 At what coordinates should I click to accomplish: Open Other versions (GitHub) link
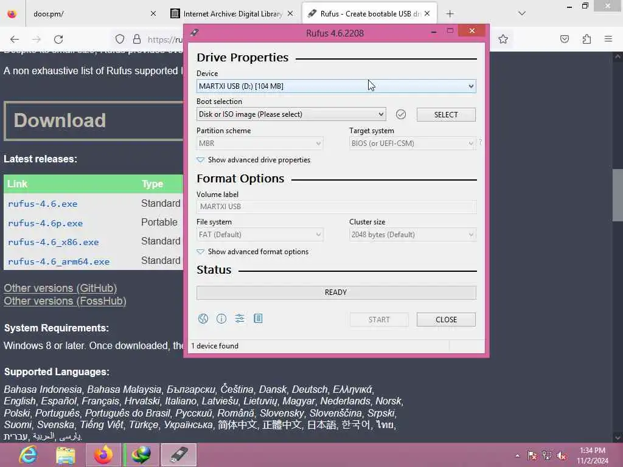(60, 288)
